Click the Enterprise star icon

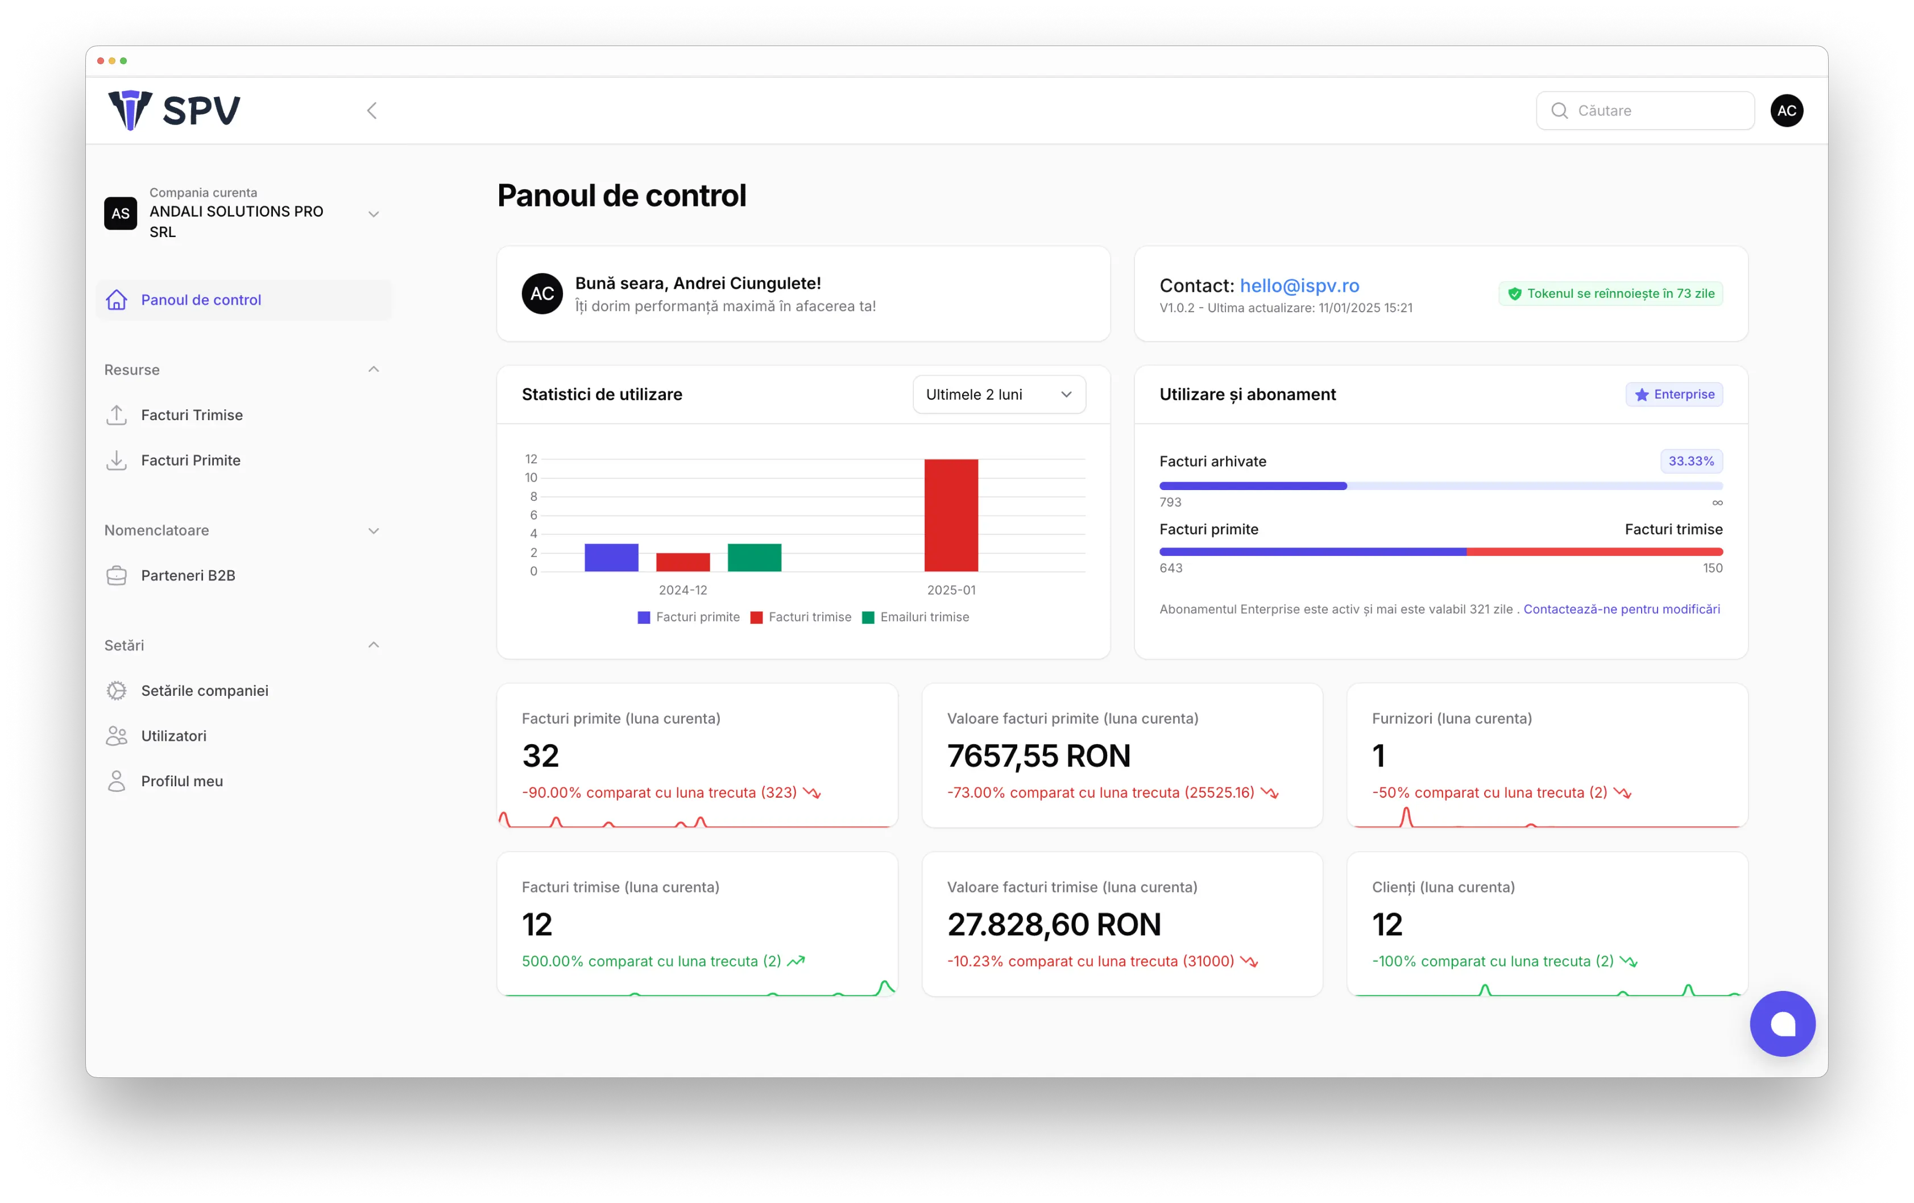pos(1642,394)
